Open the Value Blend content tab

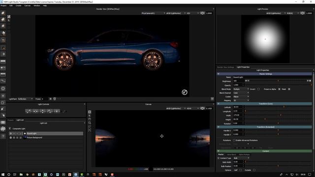[x=231, y=154]
